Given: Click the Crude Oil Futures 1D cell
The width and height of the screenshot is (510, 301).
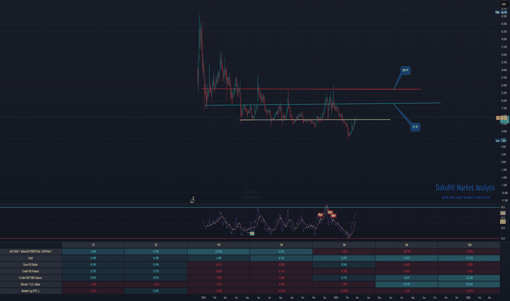Looking at the screenshot, I should tap(93, 271).
